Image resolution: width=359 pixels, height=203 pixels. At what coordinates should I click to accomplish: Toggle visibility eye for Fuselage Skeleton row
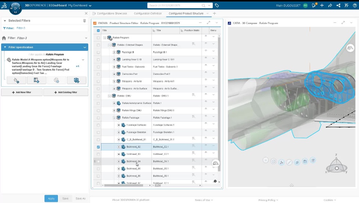coord(206,130)
